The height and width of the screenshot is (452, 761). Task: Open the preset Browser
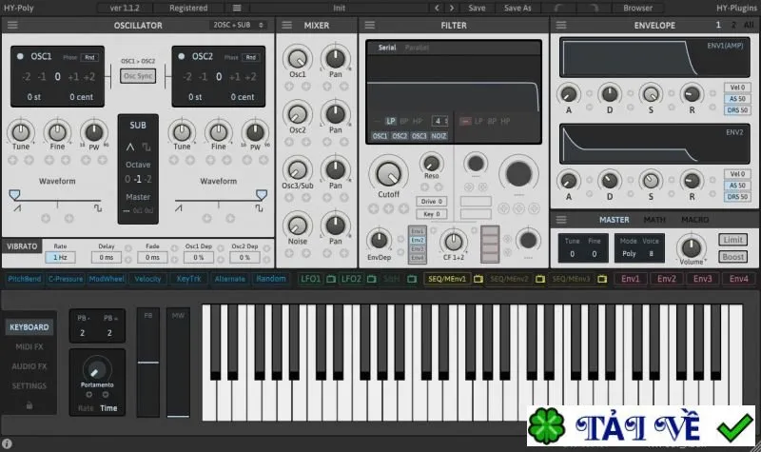(x=637, y=8)
